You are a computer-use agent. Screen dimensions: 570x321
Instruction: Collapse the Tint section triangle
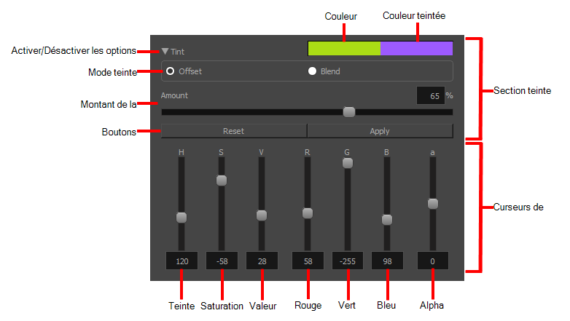[x=165, y=51]
